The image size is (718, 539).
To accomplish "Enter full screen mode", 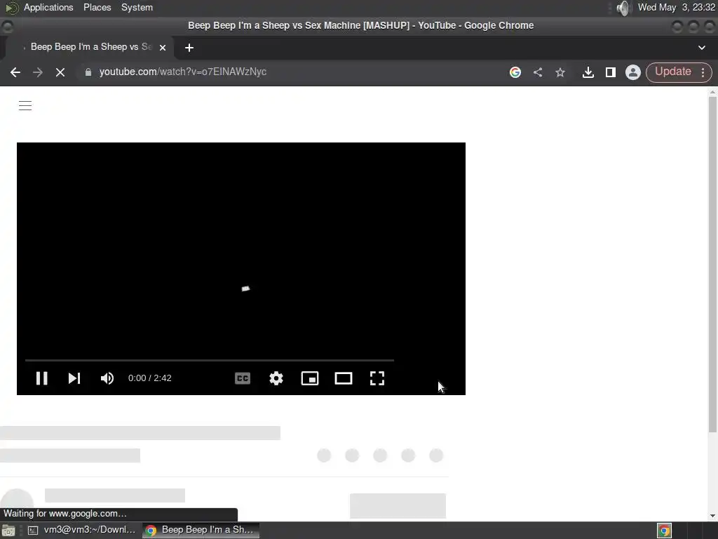I will 377,378.
